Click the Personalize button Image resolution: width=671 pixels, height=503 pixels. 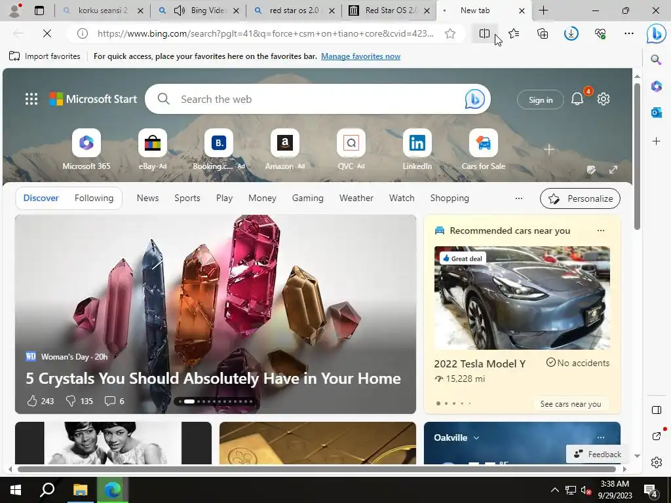(580, 198)
